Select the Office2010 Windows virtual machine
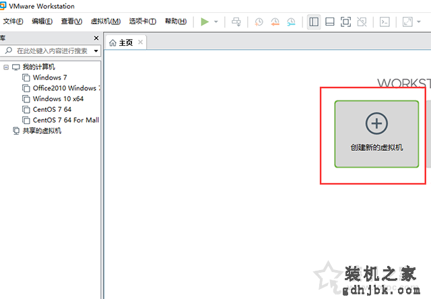Screen dimensions: 431x299 click(x=67, y=88)
